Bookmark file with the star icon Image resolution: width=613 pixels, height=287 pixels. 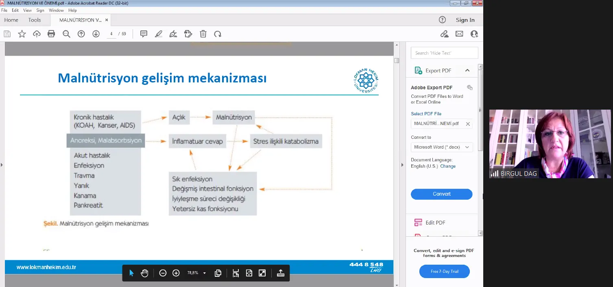tap(22, 34)
